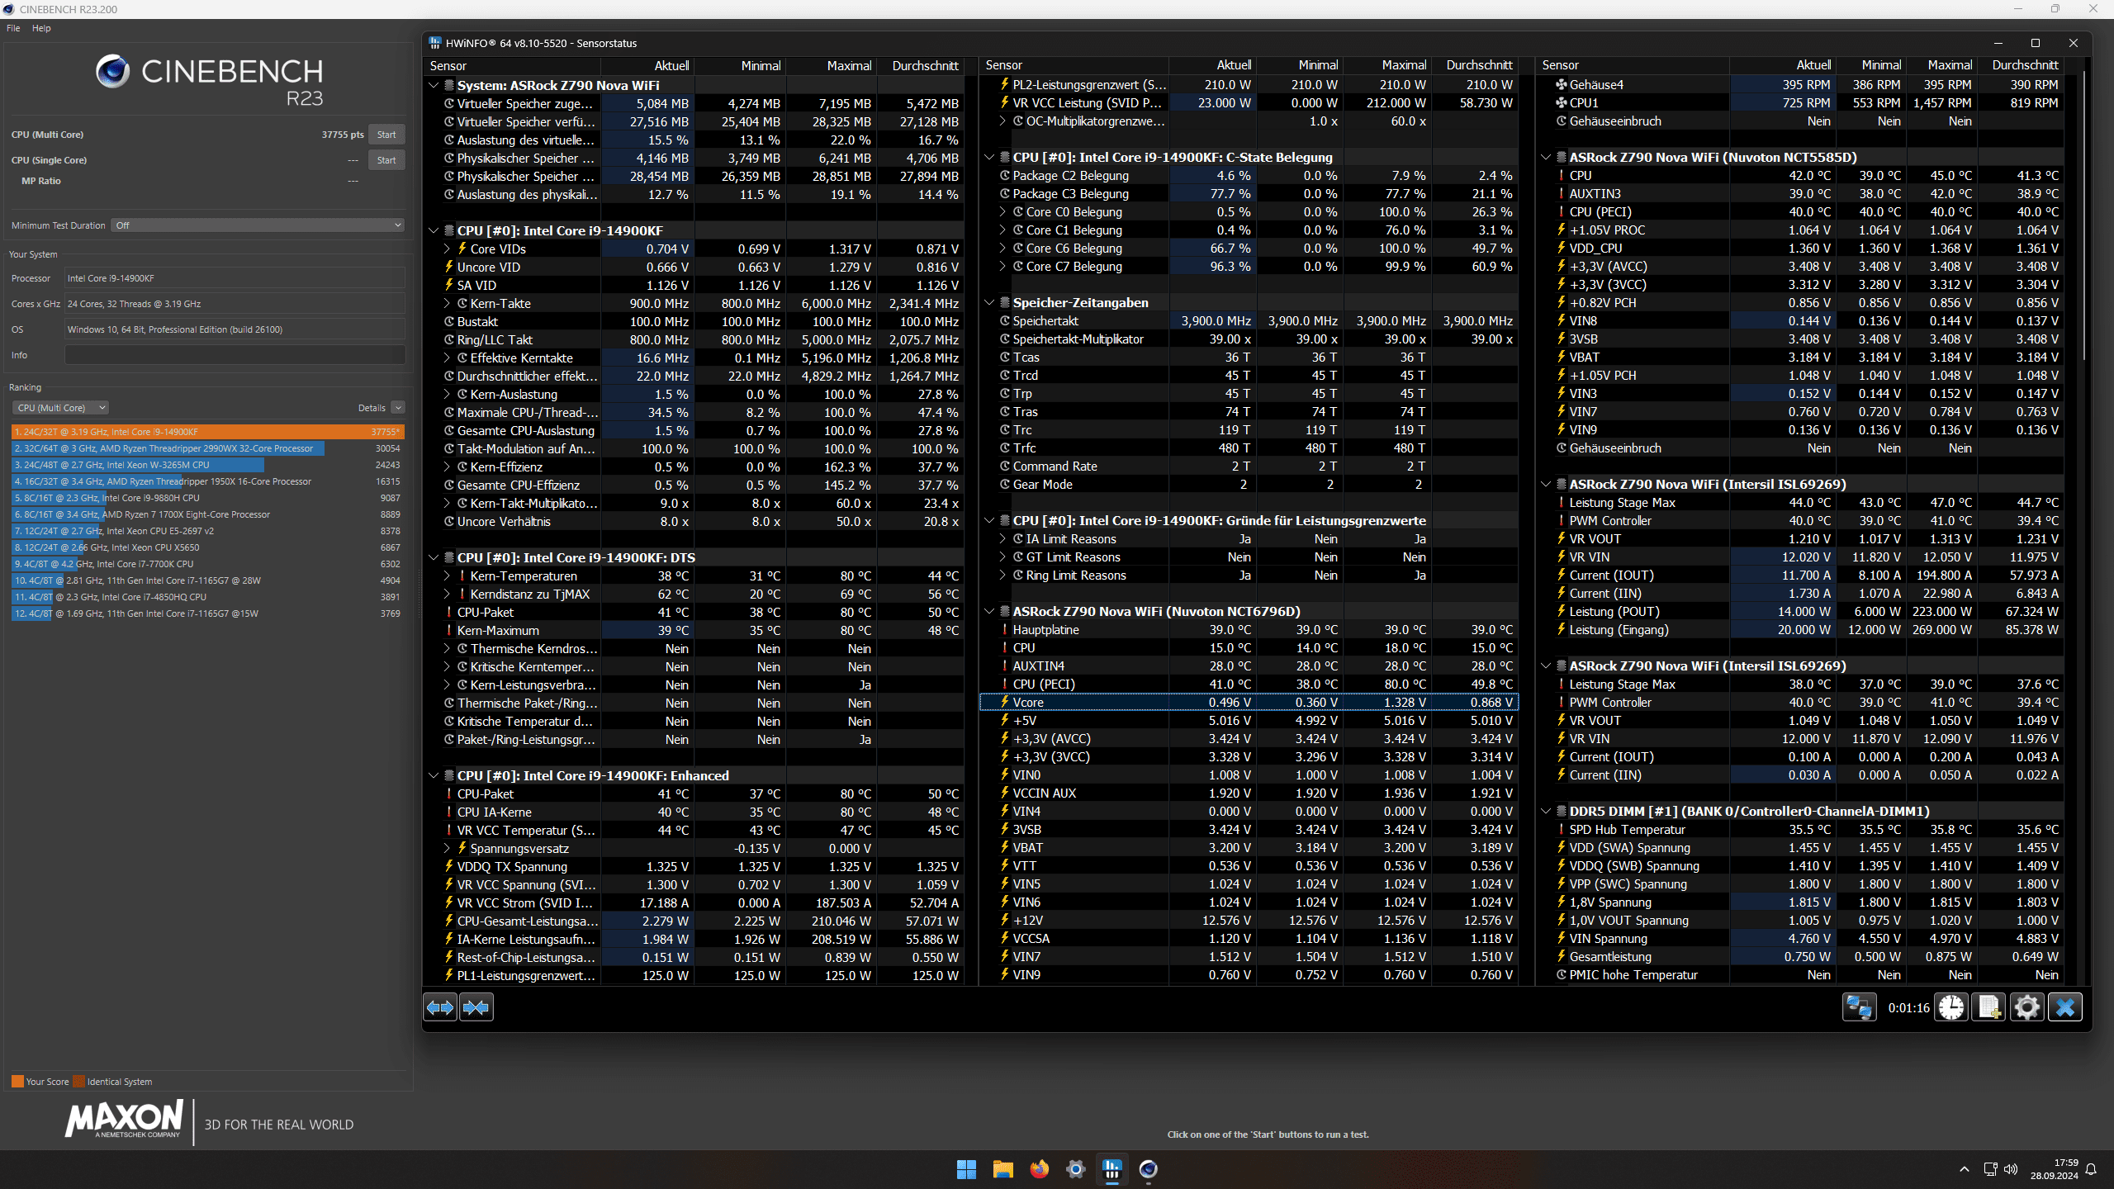This screenshot has height=1189, width=2114.
Task: Expand Core VIDs sensor row
Action: pos(447,249)
